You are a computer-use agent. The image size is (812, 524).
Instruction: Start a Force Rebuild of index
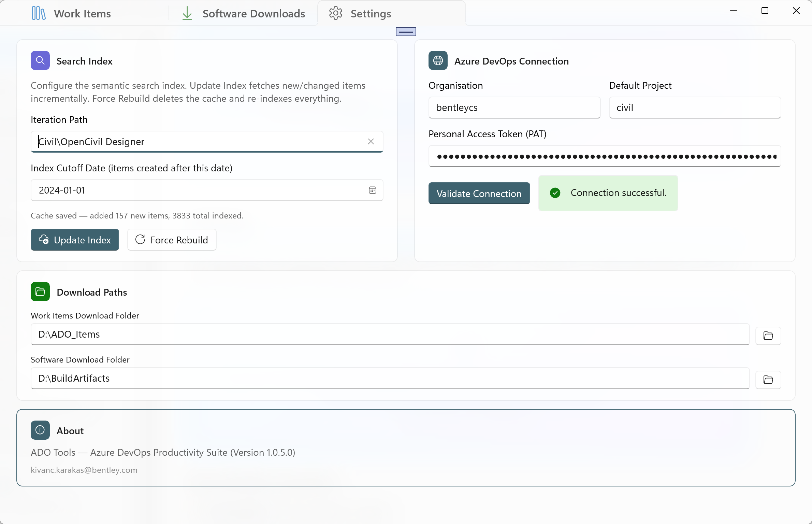(x=172, y=240)
